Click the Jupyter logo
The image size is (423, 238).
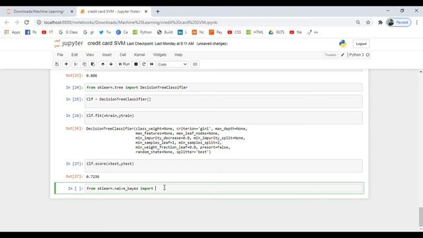pos(69,44)
